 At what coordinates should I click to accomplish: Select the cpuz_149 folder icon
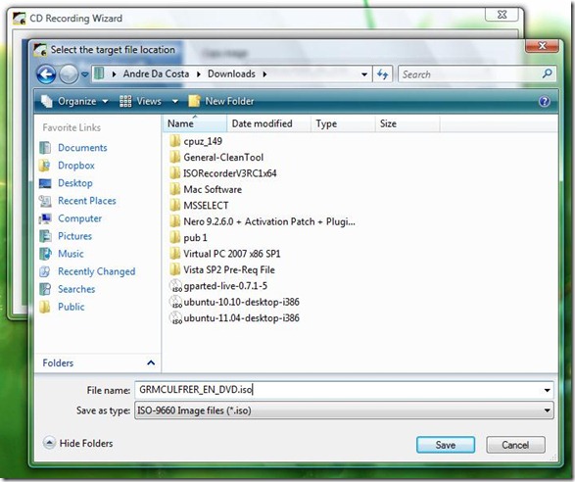pyautogui.click(x=175, y=141)
